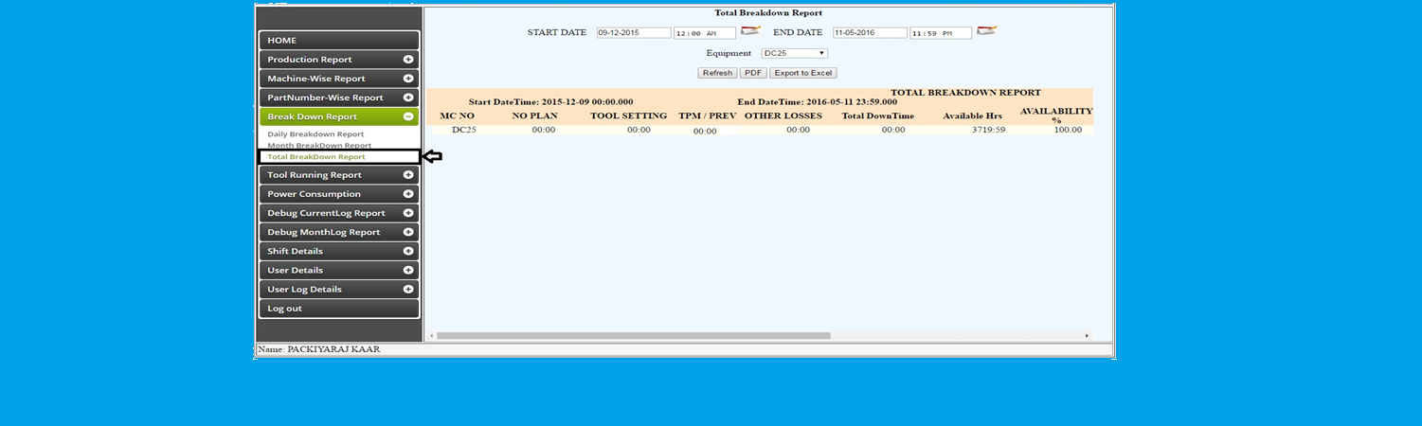Expand the Shift Details section
Viewport: 1422px width, 426px height.
[x=339, y=251]
